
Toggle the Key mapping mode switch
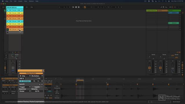click(x=166, y=7)
